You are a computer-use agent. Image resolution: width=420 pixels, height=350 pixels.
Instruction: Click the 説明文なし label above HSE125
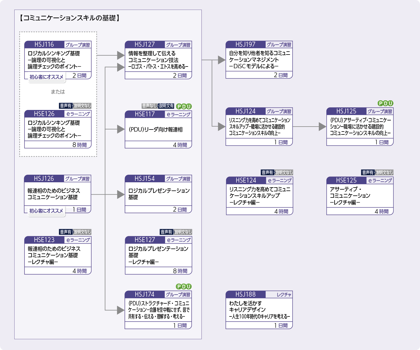click(384, 172)
